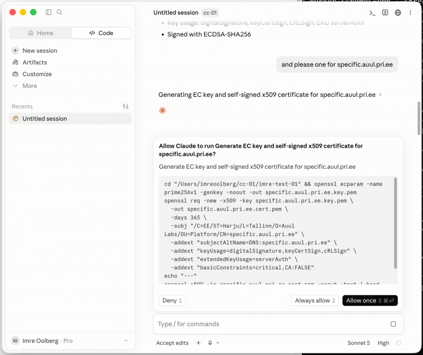The height and width of the screenshot is (355, 423).
Task: Select Untitled session in Recents
Action: (70, 119)
